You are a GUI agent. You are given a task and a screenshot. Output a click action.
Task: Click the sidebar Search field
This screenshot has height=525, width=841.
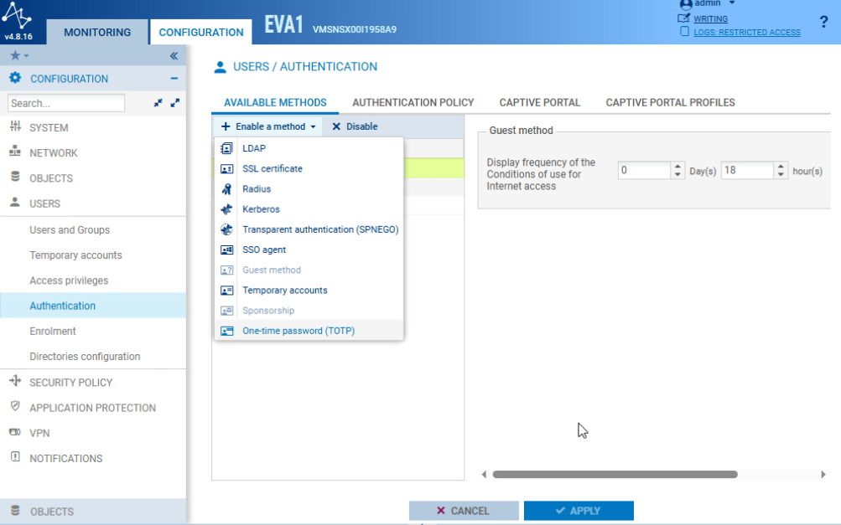pos(66,103)
